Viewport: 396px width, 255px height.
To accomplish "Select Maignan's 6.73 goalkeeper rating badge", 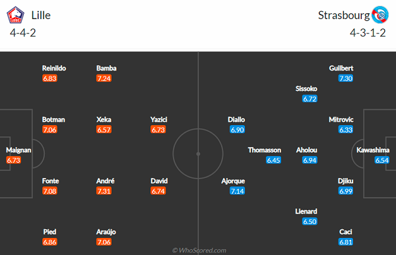I will (x=13, y=160).
